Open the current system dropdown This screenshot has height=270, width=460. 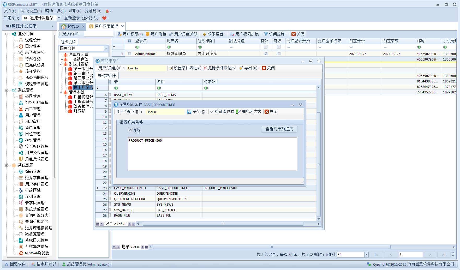[59, 18]
